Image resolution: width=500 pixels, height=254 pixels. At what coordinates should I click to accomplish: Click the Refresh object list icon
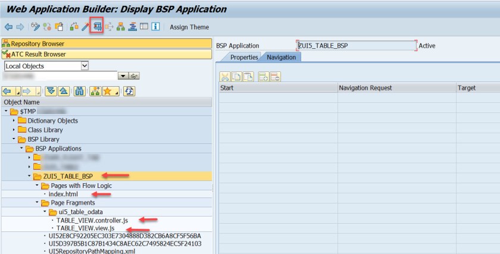129,91
